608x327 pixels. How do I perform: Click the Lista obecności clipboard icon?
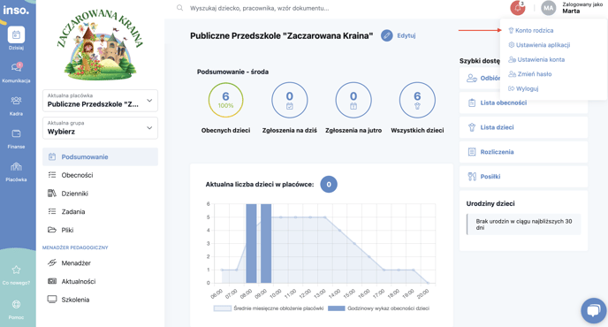472,103
